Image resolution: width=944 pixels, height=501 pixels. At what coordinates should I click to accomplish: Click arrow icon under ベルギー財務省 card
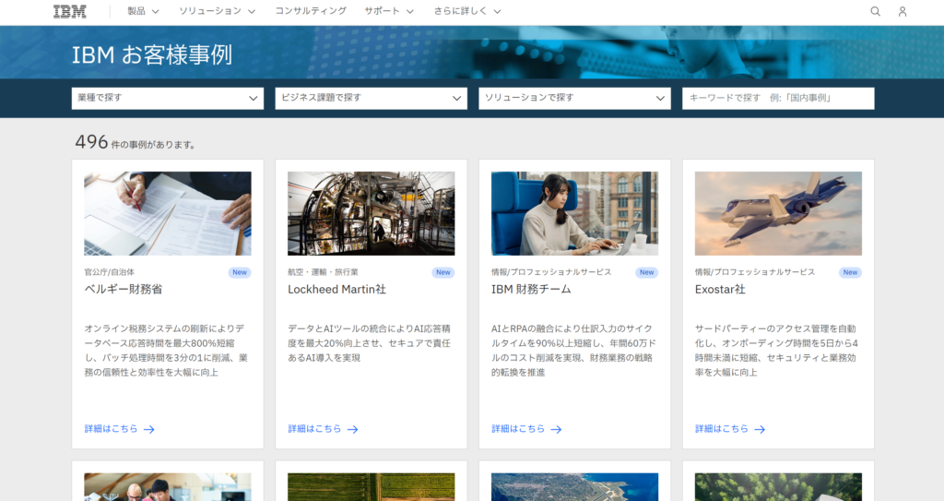coord(149,429)
